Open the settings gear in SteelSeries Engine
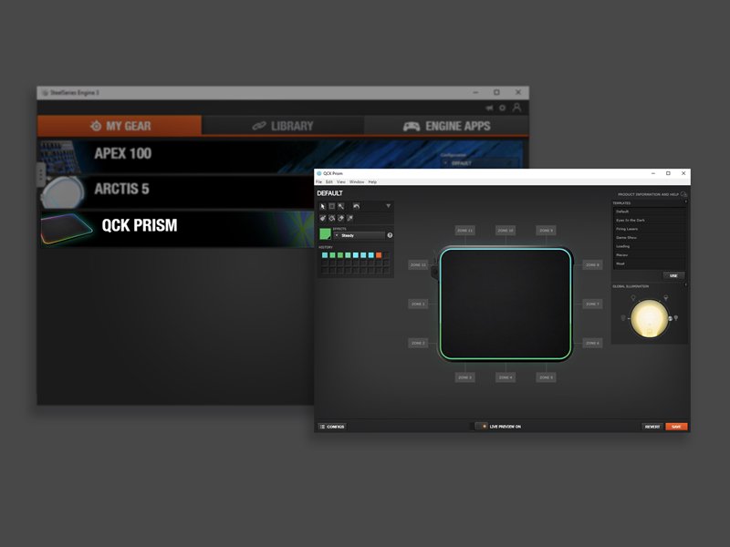This screenshot has height=547, width=730. pos(503,108)
